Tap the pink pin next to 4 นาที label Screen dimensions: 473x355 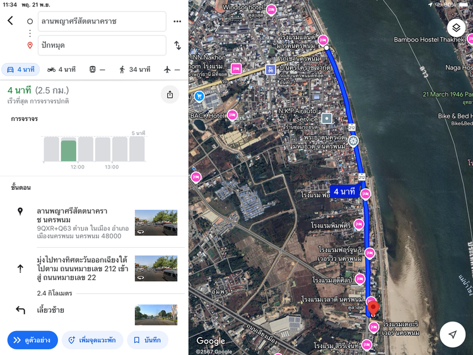(365, 194)
